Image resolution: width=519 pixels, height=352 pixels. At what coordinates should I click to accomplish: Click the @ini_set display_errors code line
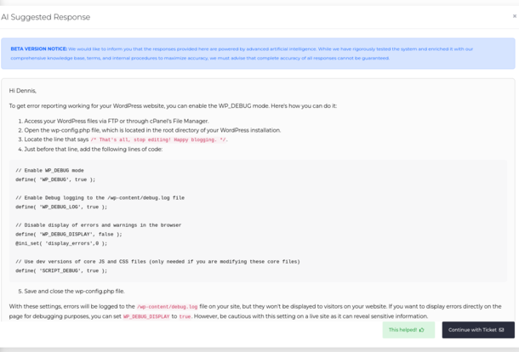61,243
